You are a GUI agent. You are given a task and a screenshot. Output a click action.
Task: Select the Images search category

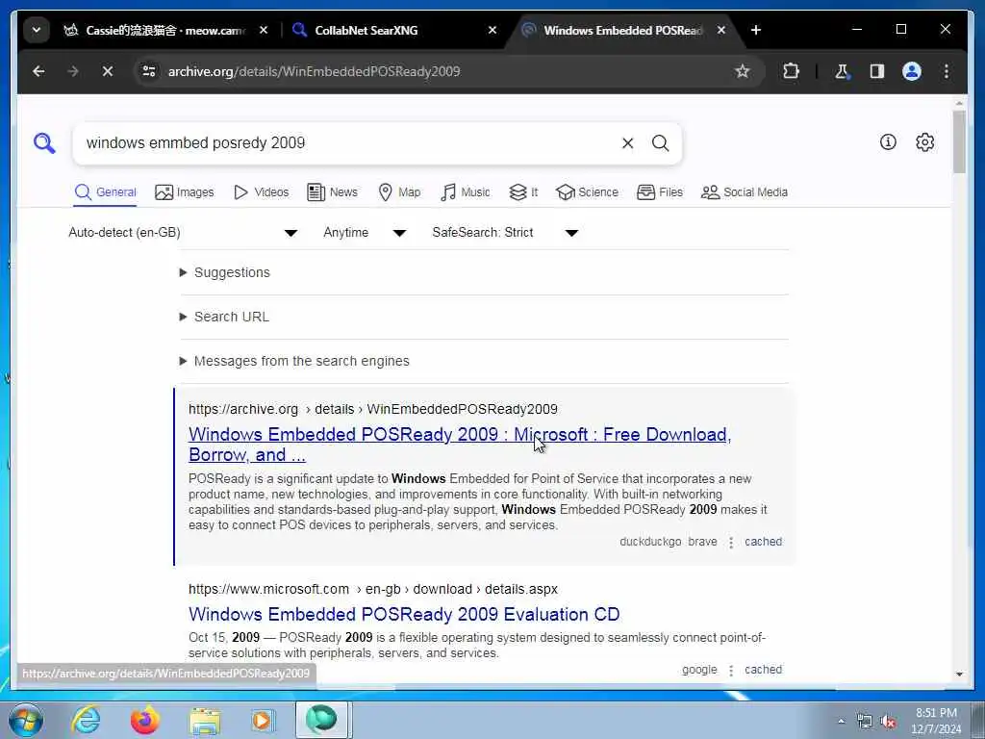click(x=185, y=192)
